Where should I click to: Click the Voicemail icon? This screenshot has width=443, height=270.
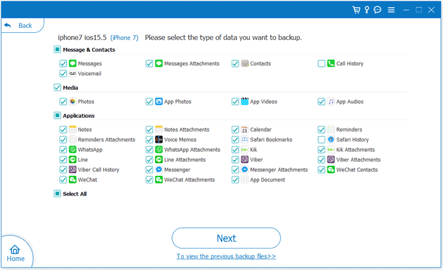pos(73,73)
